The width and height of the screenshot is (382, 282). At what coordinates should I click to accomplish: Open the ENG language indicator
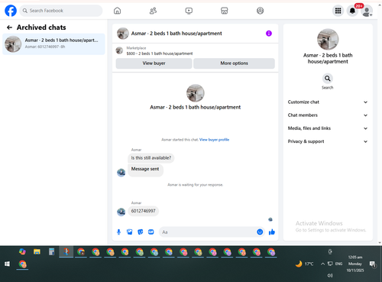click(338, 264)
